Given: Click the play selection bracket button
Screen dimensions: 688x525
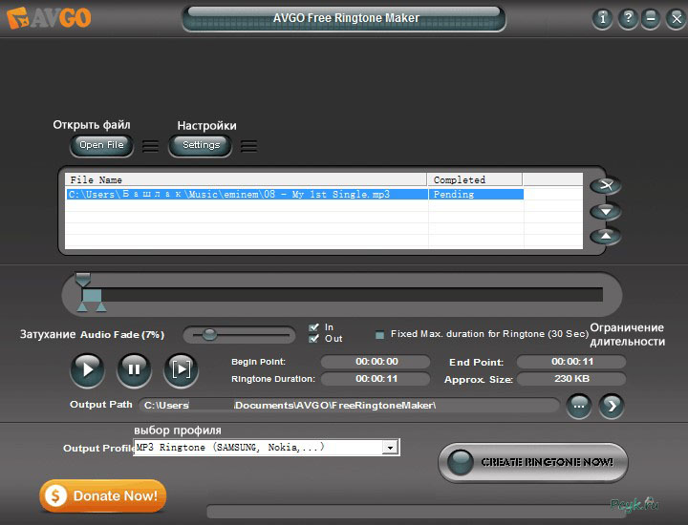Looking at the screenshot, I should pyautogui.click(x=181, y=369).
